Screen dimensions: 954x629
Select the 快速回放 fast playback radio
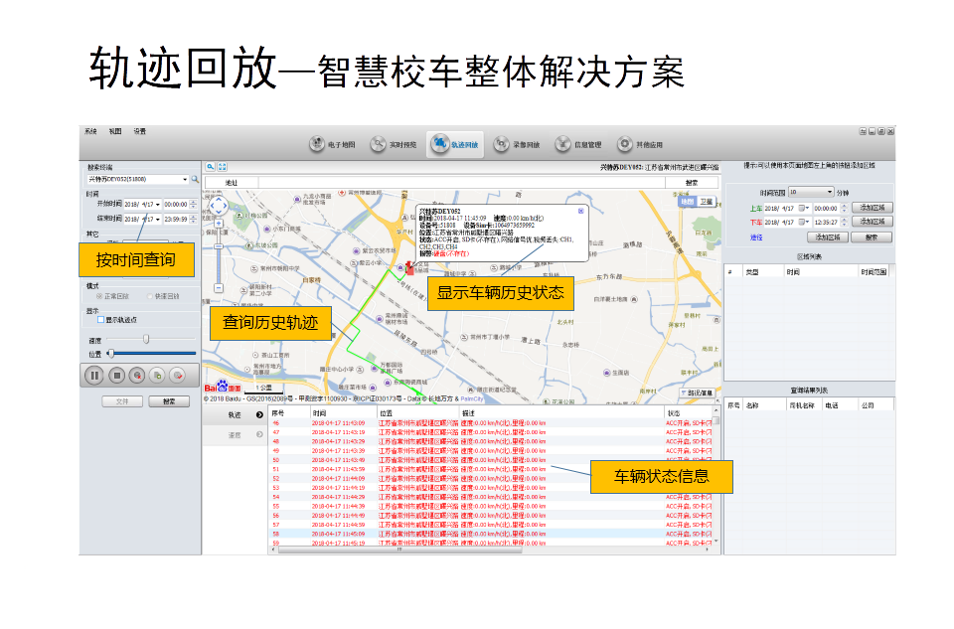point(148,296)
